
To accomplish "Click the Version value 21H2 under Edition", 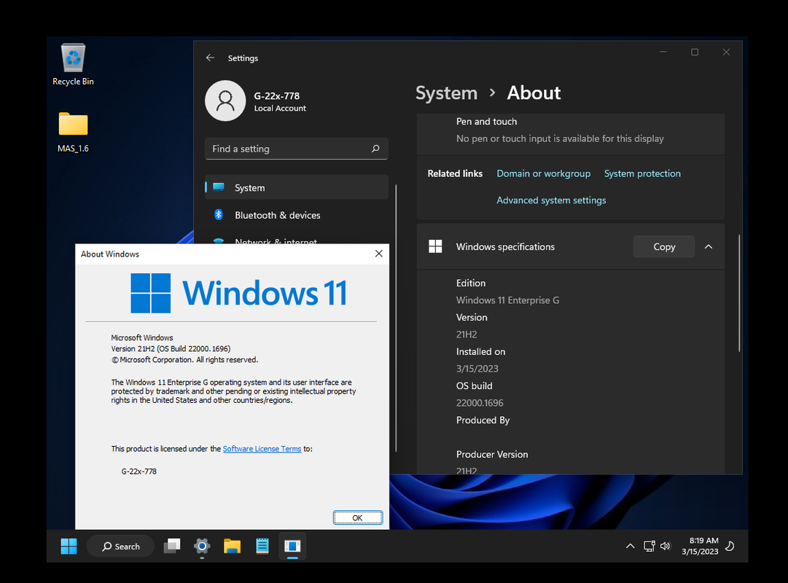I will [x=467, y=334].
